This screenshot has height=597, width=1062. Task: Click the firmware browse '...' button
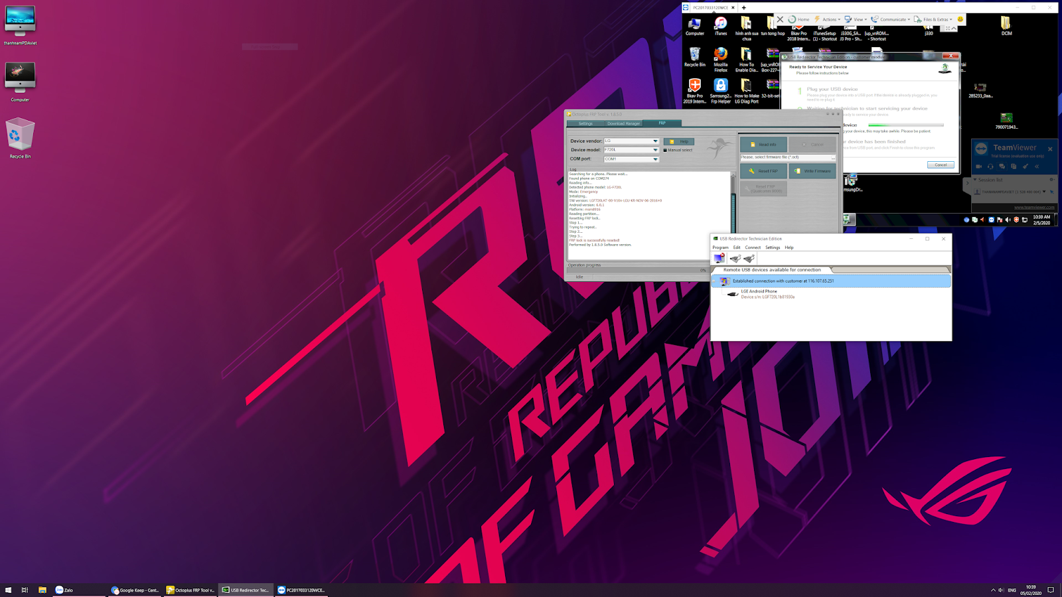coord(833,157)
